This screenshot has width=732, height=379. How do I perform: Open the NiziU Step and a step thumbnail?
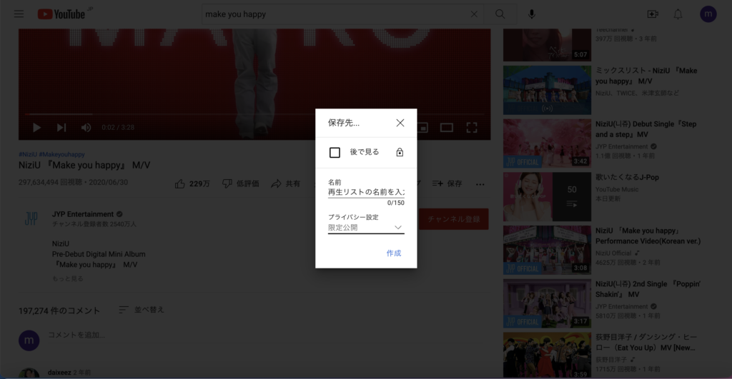546,143
